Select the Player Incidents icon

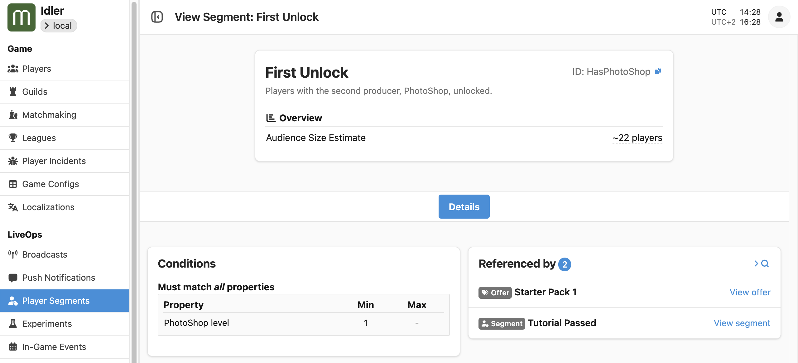click(13, 161)
